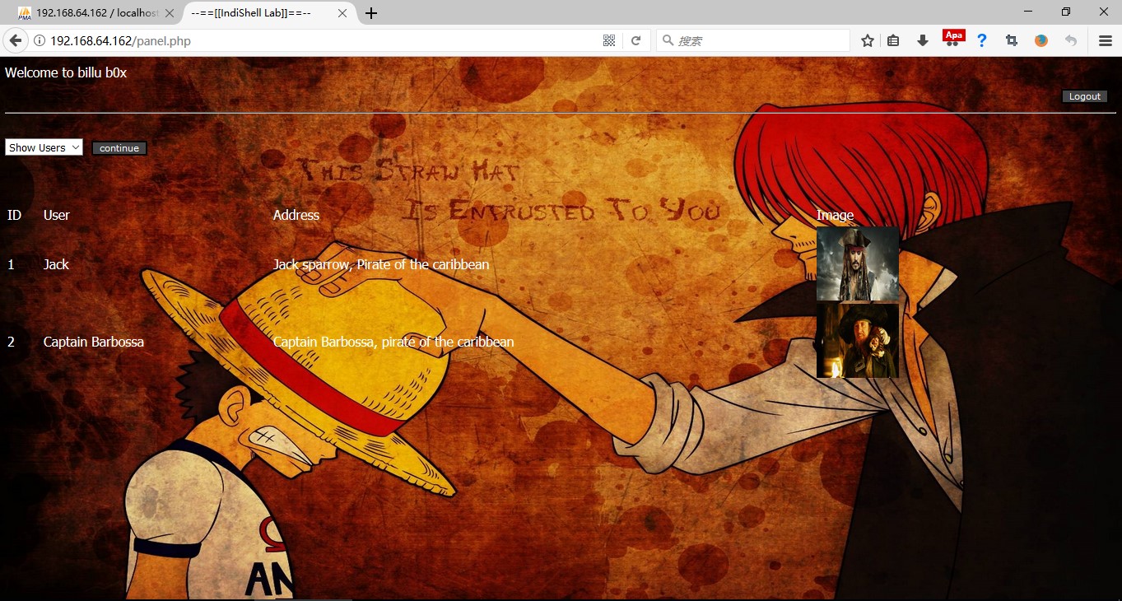The width and height of the screenshot is (1122, 601).
Task: Click the red Apa extension icon
Action: [x=953, y=38]
